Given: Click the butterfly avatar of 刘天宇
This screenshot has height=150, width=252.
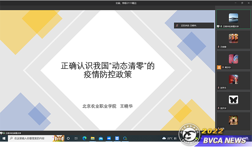Looking at the screenshot, I should [233, 100].
